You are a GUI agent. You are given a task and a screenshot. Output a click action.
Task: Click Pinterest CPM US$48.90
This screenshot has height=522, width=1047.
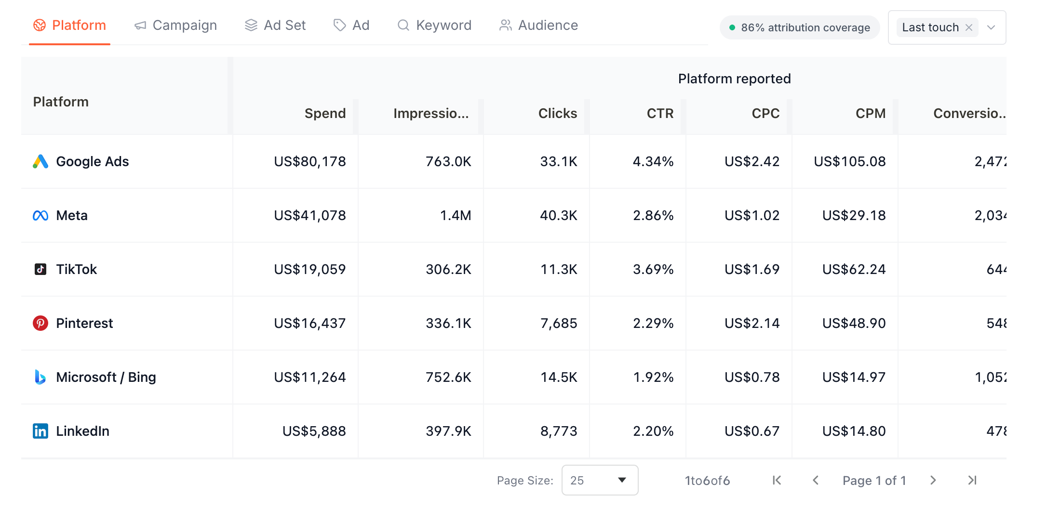coord(854,323)
